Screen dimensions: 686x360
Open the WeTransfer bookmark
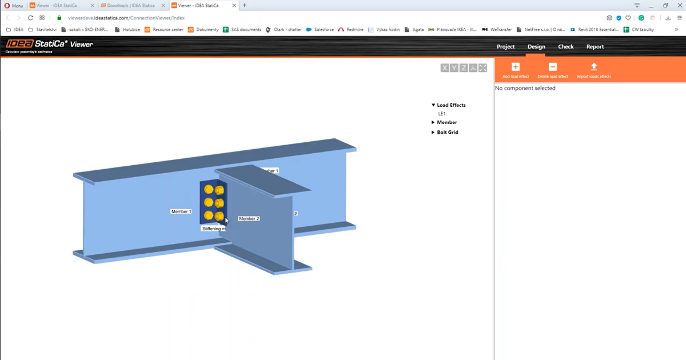497,30
